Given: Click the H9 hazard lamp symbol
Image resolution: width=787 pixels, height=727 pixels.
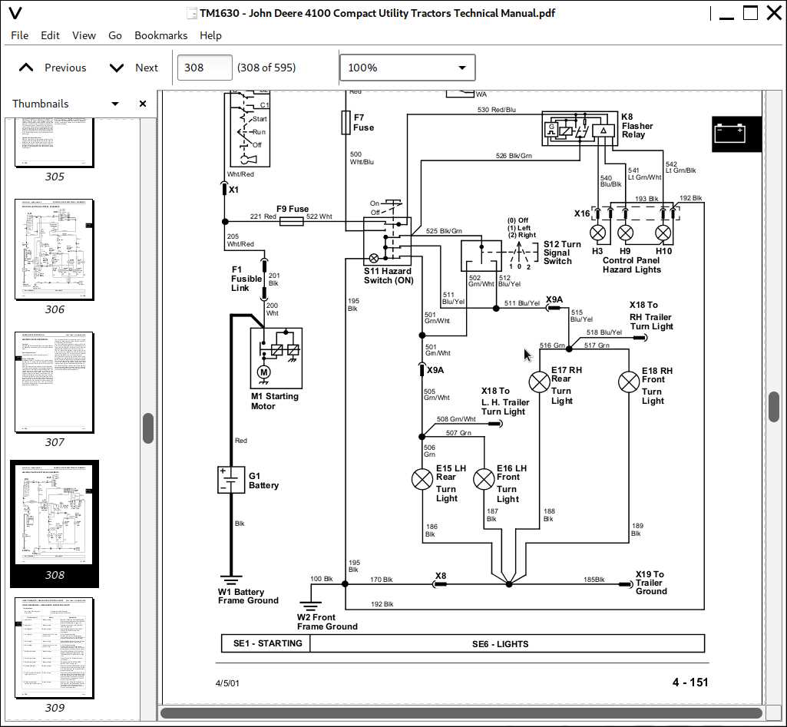Looking at the screenshot, I should click(625, 233).
